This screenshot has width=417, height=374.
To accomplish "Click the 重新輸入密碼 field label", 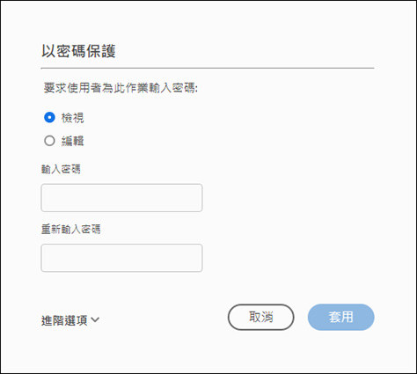I will coord(71,229).
